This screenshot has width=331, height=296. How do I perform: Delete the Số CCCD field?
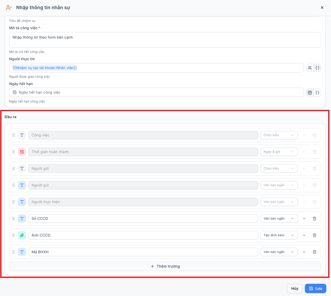(315, 219)
